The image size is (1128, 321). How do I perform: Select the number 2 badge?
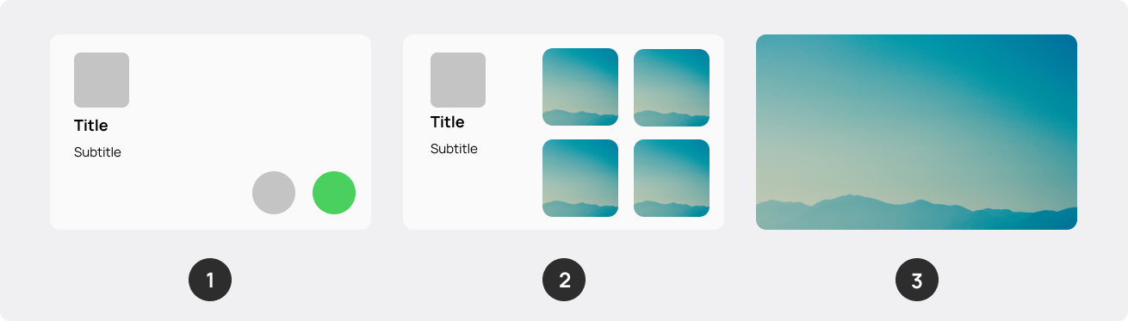tap(564, 280)
